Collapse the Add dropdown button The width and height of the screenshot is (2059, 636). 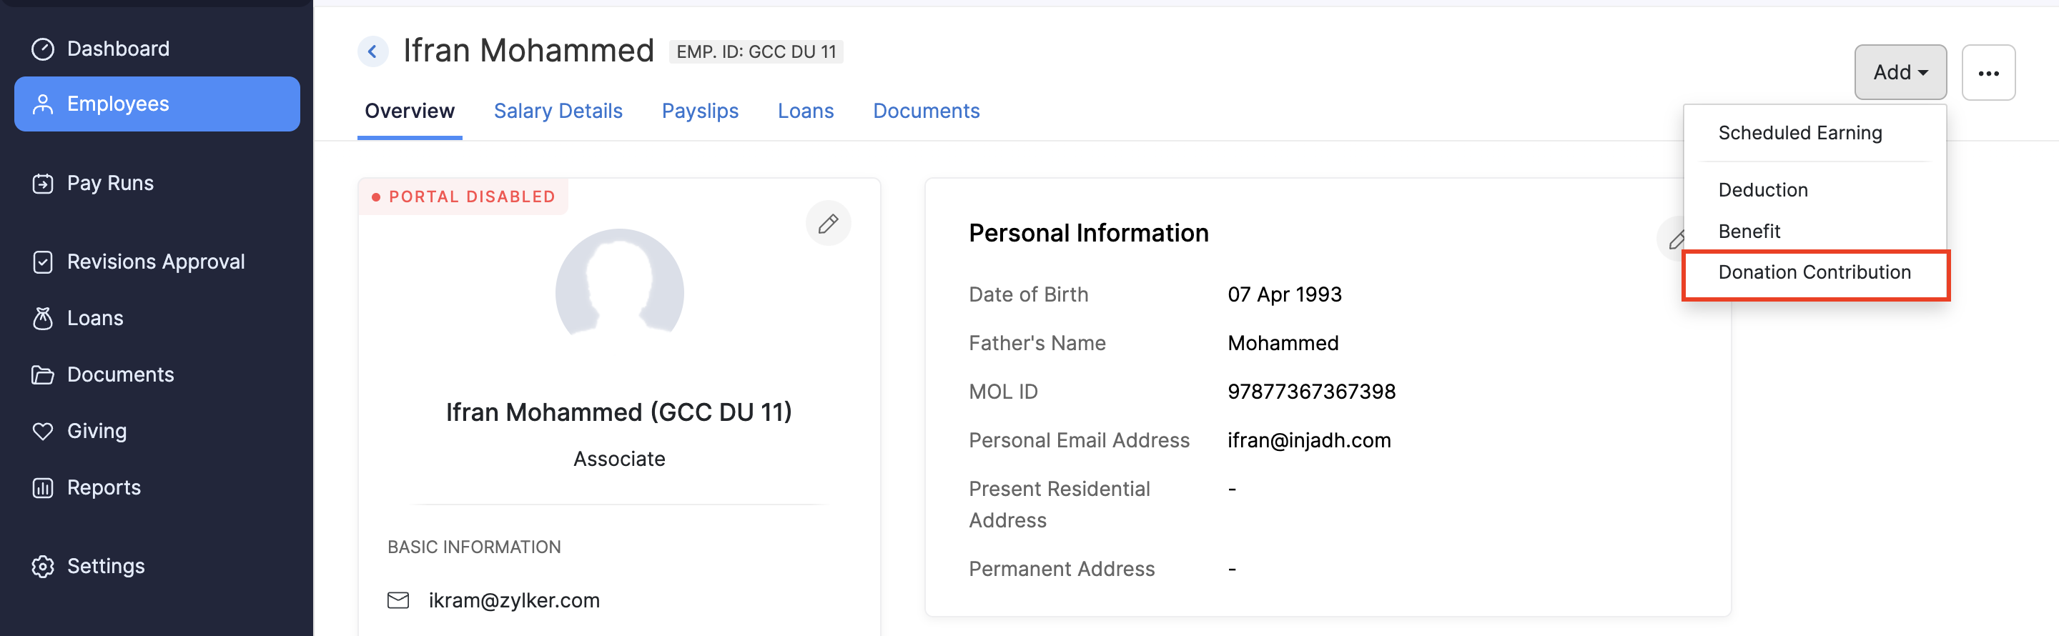pos(1900,73)
